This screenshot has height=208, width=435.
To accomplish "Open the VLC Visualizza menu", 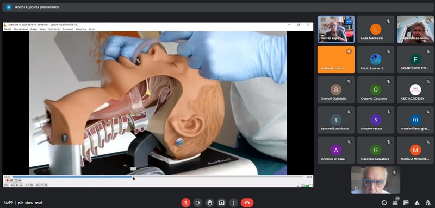I will [80, 29].
